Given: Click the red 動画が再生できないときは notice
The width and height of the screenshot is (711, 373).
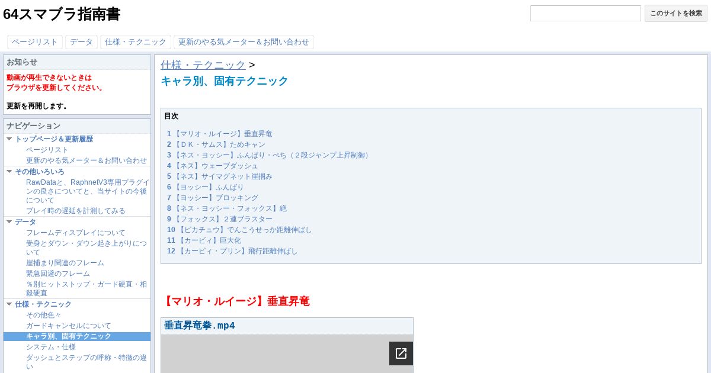Looking at the screenshot, I should 49,78.
